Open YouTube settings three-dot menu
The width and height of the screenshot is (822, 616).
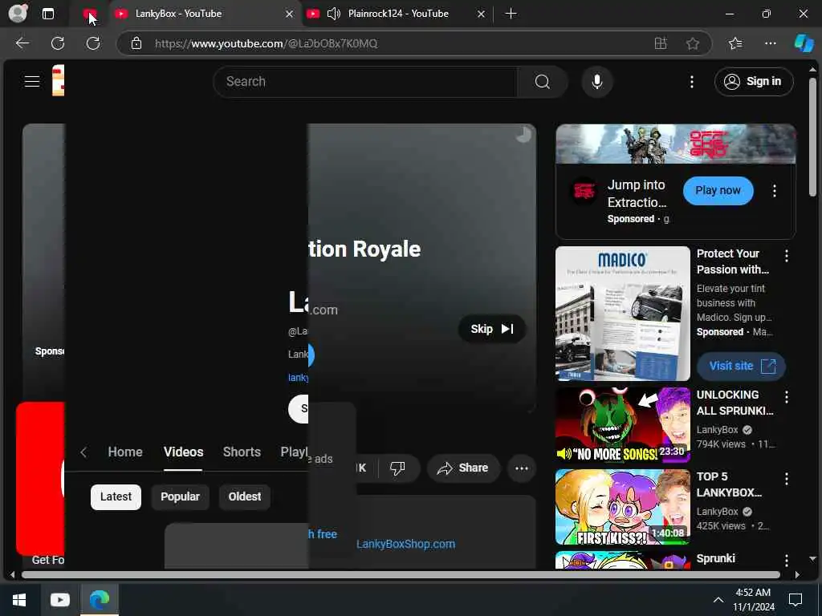click(x=692, y=82)
